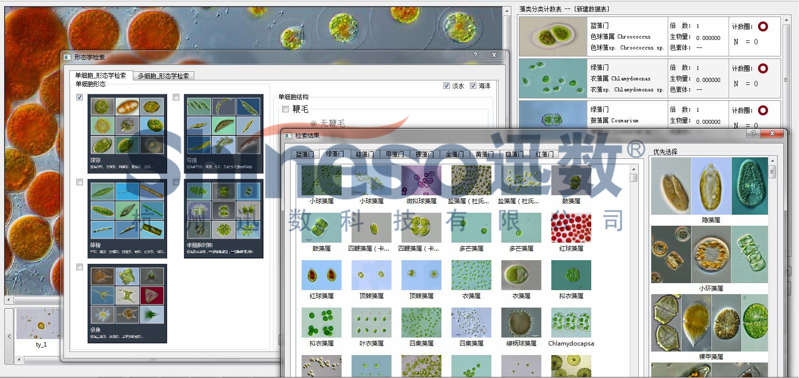Toggle the 海洋 checkbox
This screenshot has height=378, width=799.
point(473,86)
